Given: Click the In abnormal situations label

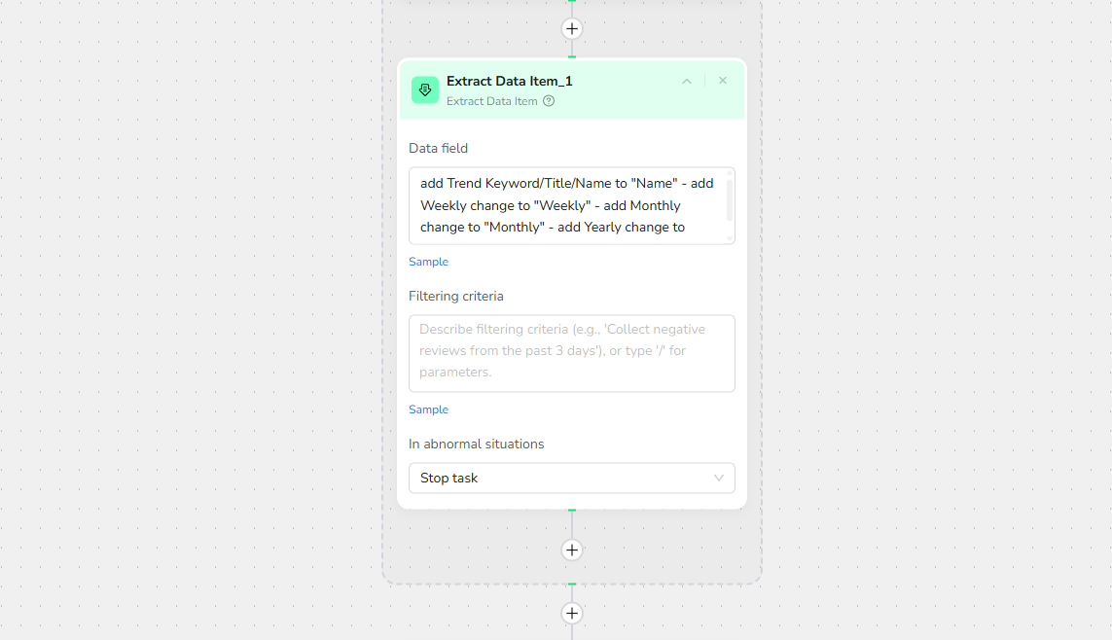Looking at the screenshot, I should [x=476, y=444].
